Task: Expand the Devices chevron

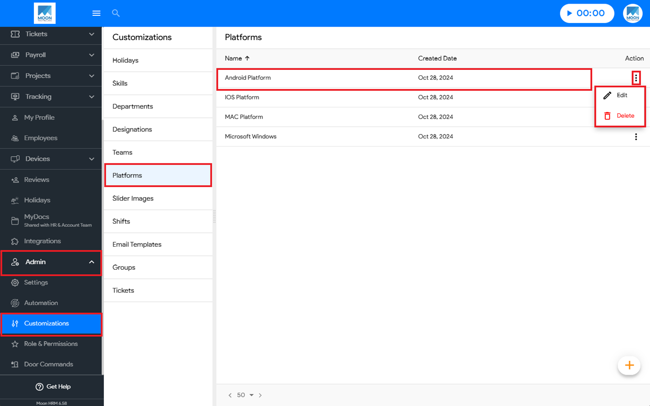Action: point(92,159)
